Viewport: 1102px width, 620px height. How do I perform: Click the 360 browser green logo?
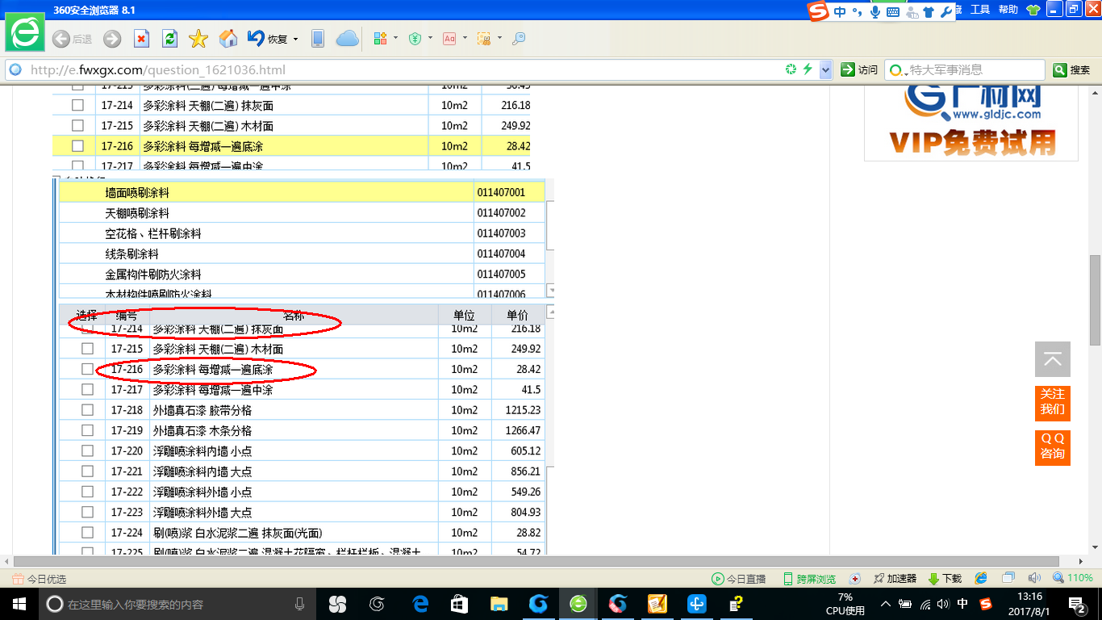pyautogui.click(x=26, y=32)
